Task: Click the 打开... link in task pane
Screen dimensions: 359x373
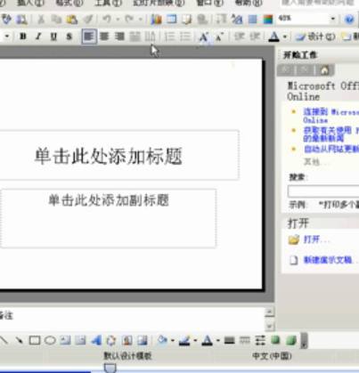Action: 316,239
